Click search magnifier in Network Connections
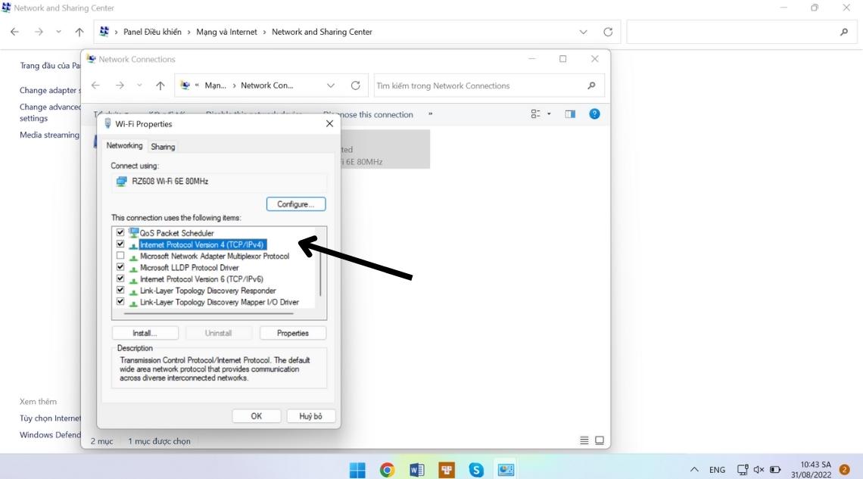 point(591,86)
